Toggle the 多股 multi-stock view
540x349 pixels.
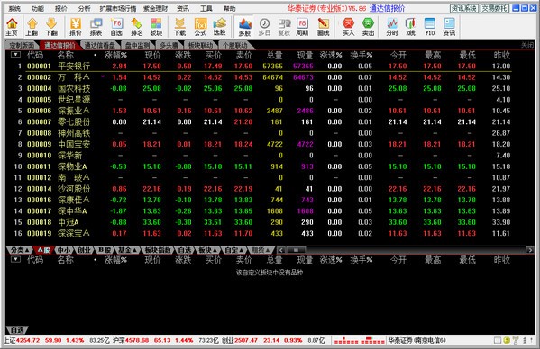pyautogui.click(x=244, y=27)
